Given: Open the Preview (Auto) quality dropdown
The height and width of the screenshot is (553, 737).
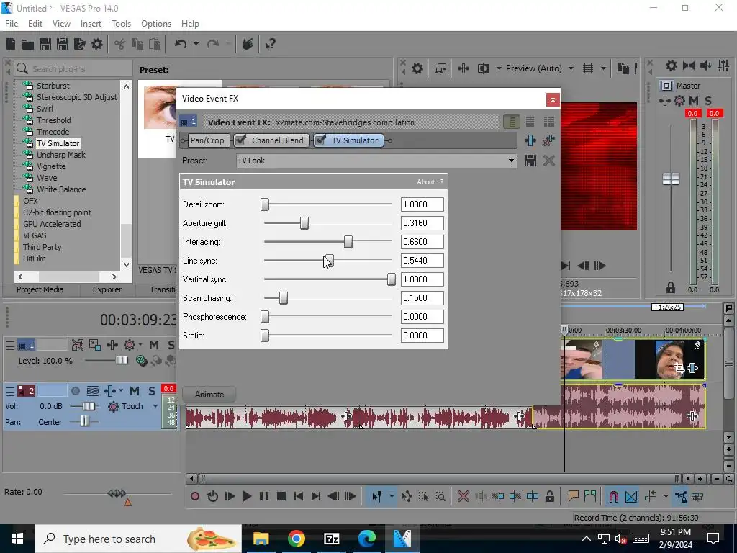Looking at the screenshot, I should (x=571, y=68).
